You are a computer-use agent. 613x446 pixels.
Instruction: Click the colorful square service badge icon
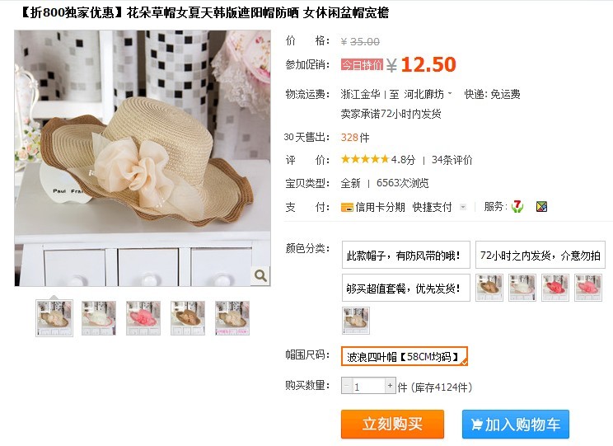(x=541, y=207)
